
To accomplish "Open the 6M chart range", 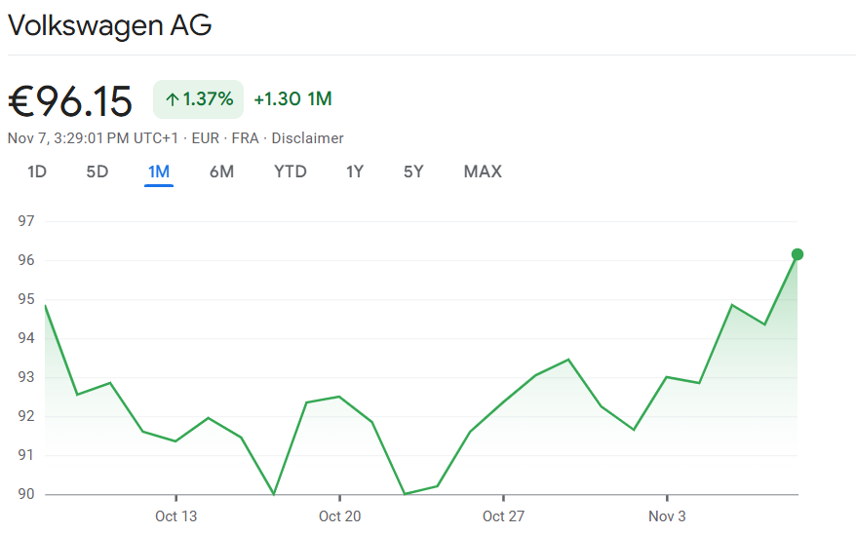I will pyautogui.click(x=221, y=172).
